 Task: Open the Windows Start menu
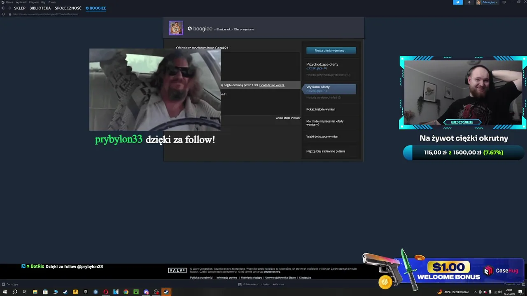coord(5,292)
